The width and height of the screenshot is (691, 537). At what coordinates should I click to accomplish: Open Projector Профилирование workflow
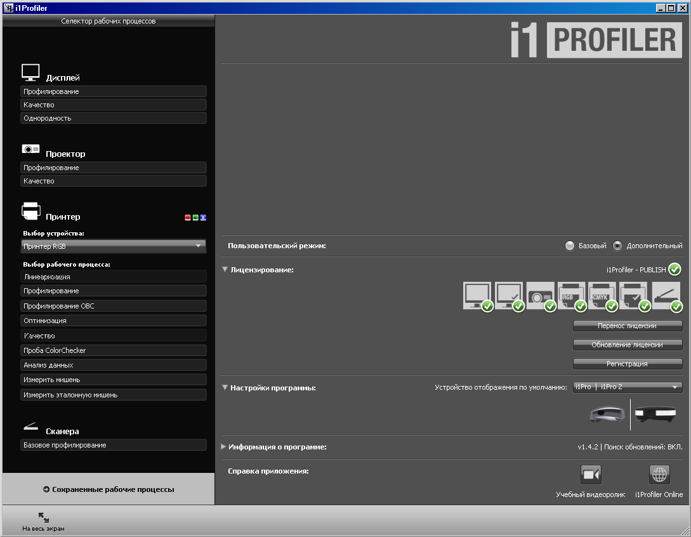[x=113, y=168]
